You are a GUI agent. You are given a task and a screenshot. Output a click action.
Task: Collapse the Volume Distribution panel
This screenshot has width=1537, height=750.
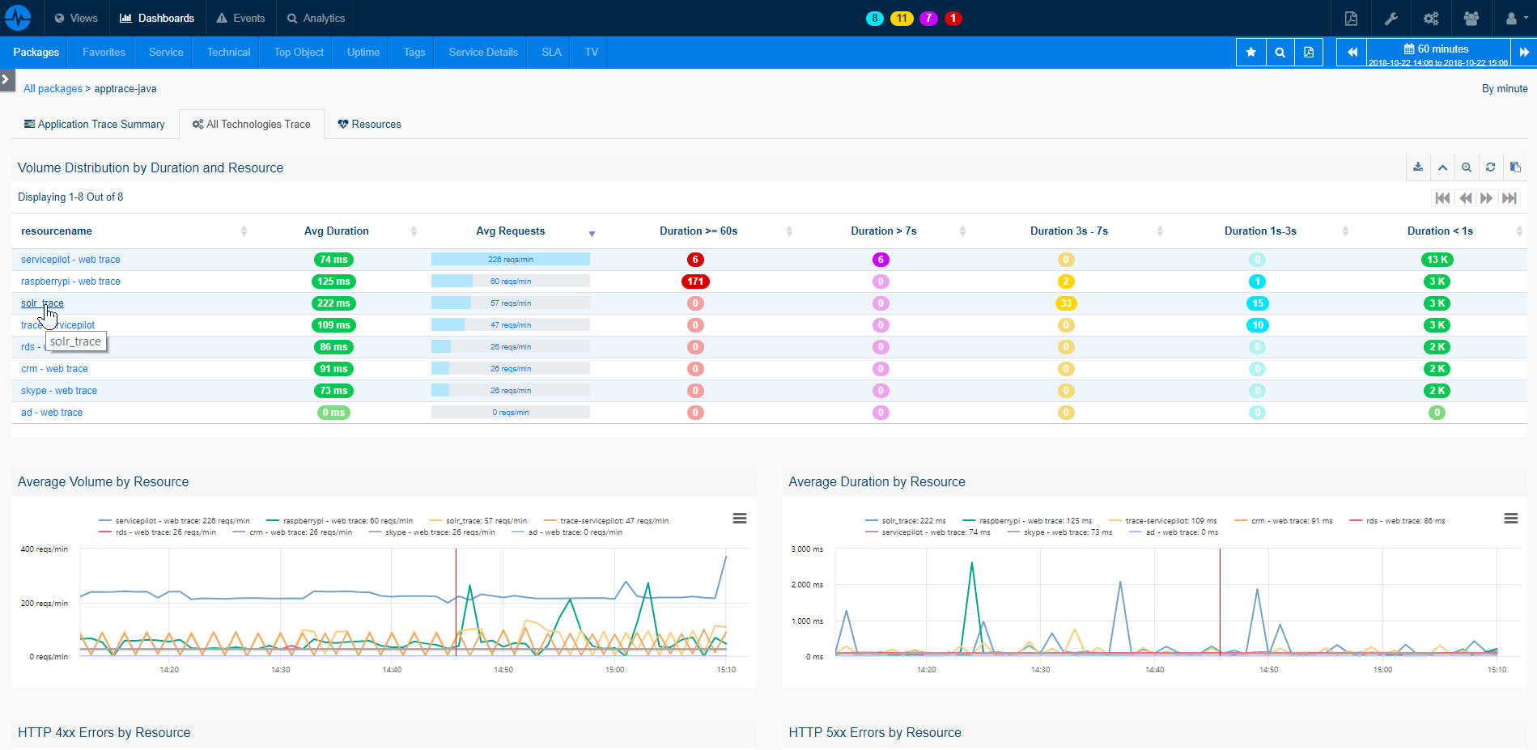click(1442, 167)
